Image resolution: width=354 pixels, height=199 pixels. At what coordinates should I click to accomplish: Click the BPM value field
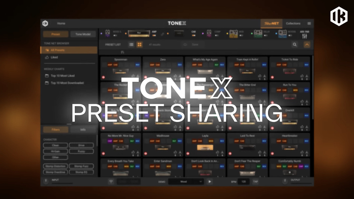(x=243, y=181)
